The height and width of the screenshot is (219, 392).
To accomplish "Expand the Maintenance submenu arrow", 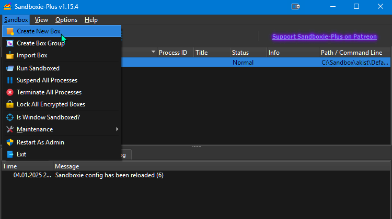I will pos(117,129).
